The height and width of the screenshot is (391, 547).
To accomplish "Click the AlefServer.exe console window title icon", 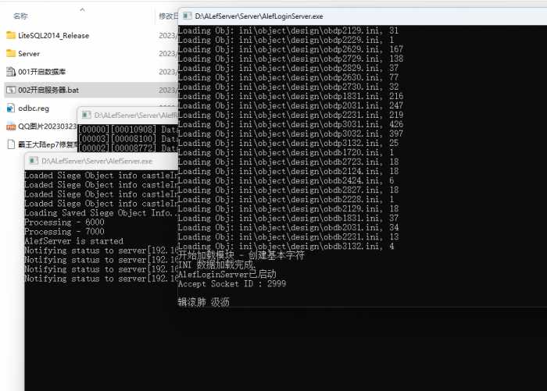I will (x=34, y=161).
